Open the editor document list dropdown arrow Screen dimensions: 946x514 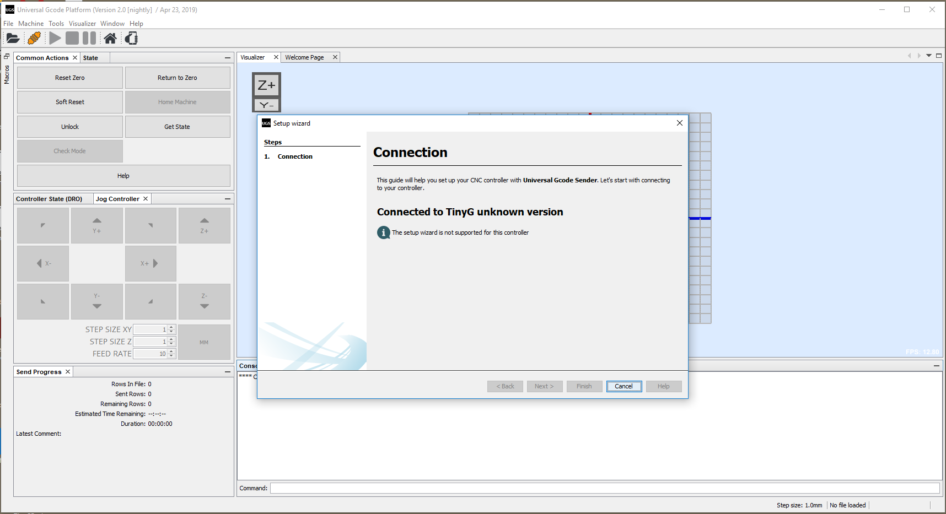tap(929, 56)
